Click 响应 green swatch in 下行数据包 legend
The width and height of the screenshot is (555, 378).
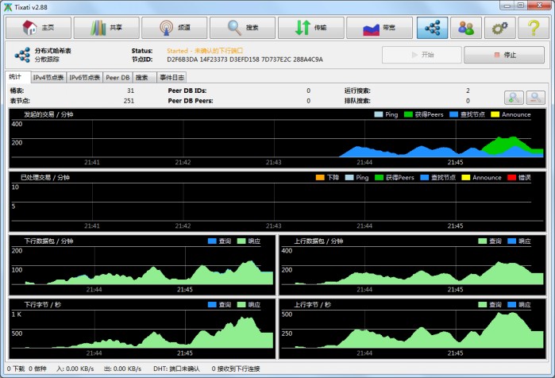[241, 241]
